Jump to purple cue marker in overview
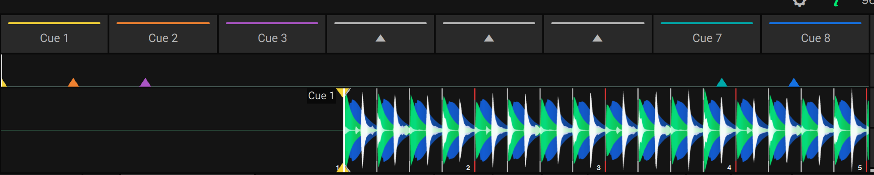The height and width of the screenshot is (175, 874). [x=145, y=83]
